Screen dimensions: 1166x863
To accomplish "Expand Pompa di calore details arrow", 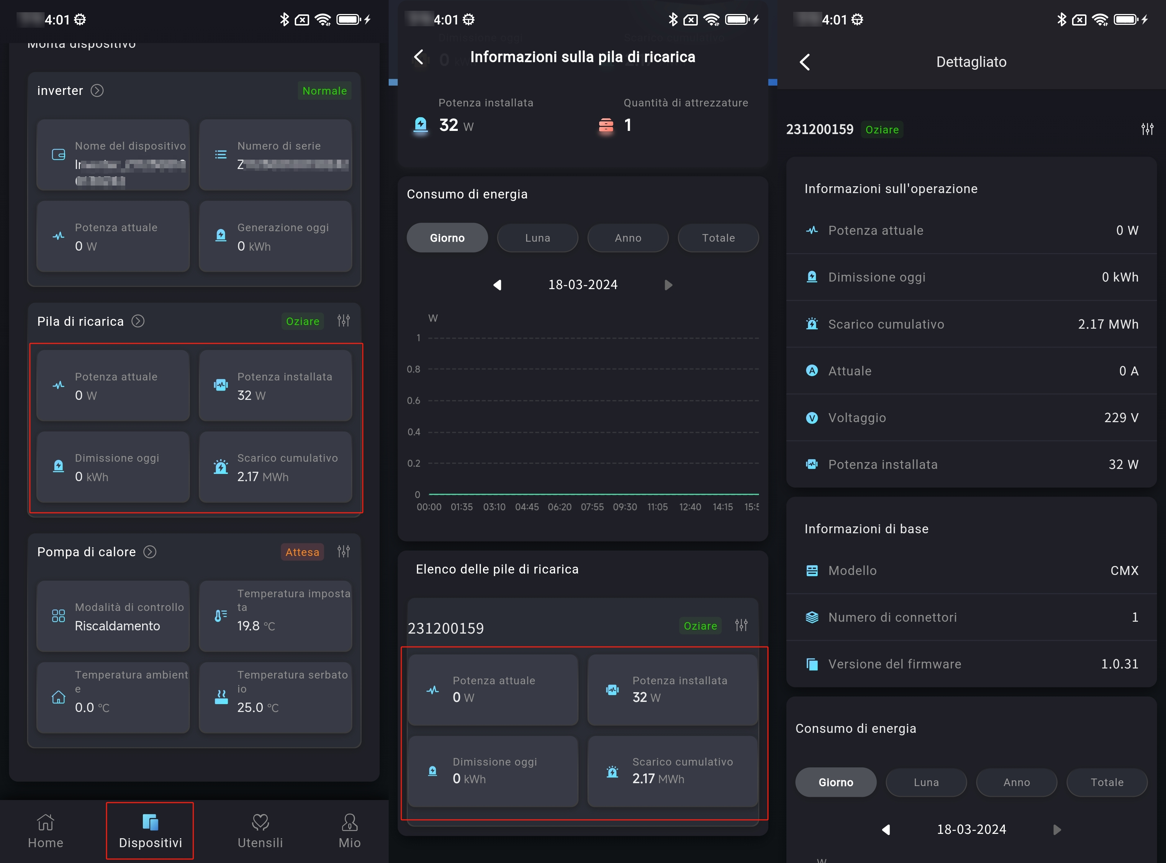I will pos(150,552).
